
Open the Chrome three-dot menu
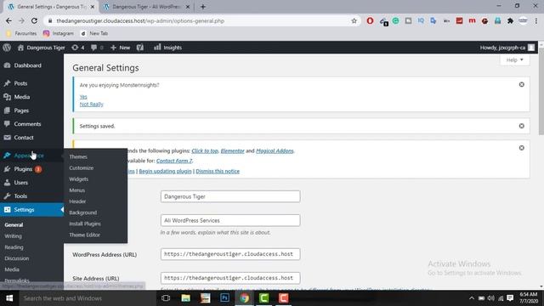pyautogui.click(x=536, y=20)
